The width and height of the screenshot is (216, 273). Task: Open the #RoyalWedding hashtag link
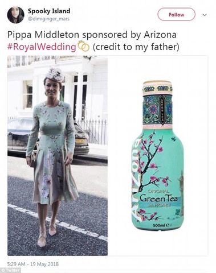point(42,47)
